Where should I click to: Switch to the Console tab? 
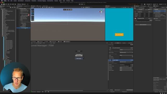[39, 6]
